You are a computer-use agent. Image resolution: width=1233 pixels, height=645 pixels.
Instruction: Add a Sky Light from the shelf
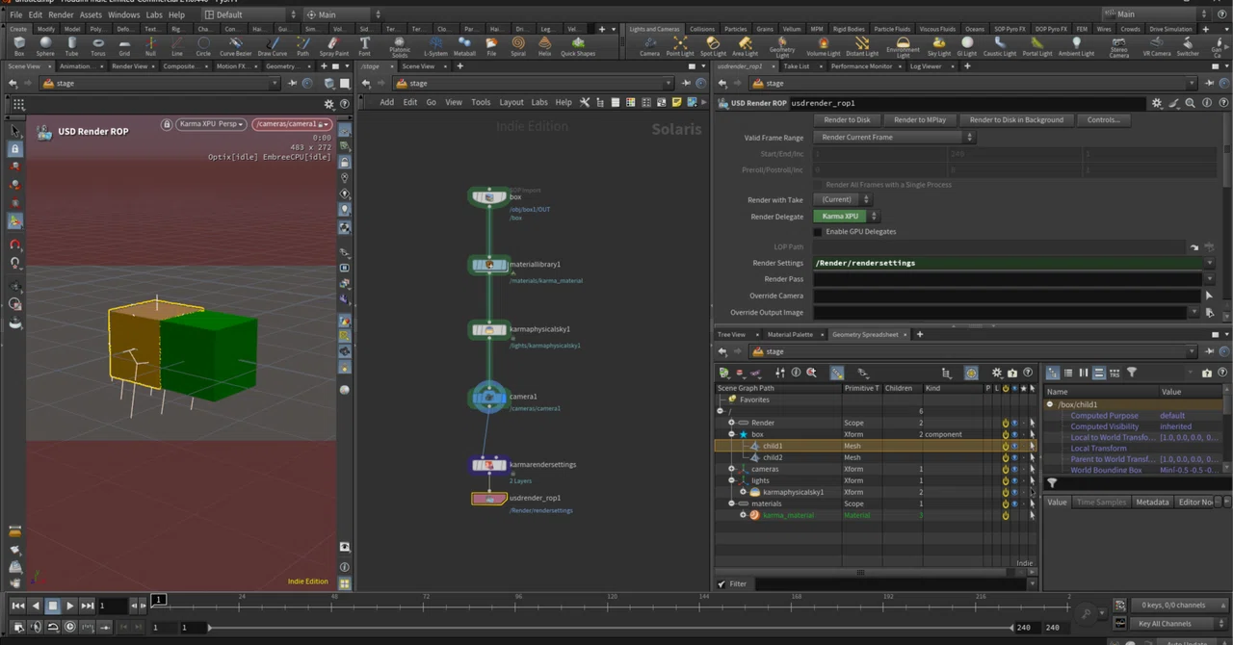(x=938, y=45)
